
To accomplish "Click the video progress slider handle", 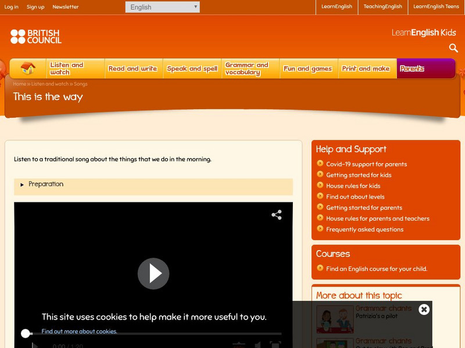I will (x=24, y=333).
